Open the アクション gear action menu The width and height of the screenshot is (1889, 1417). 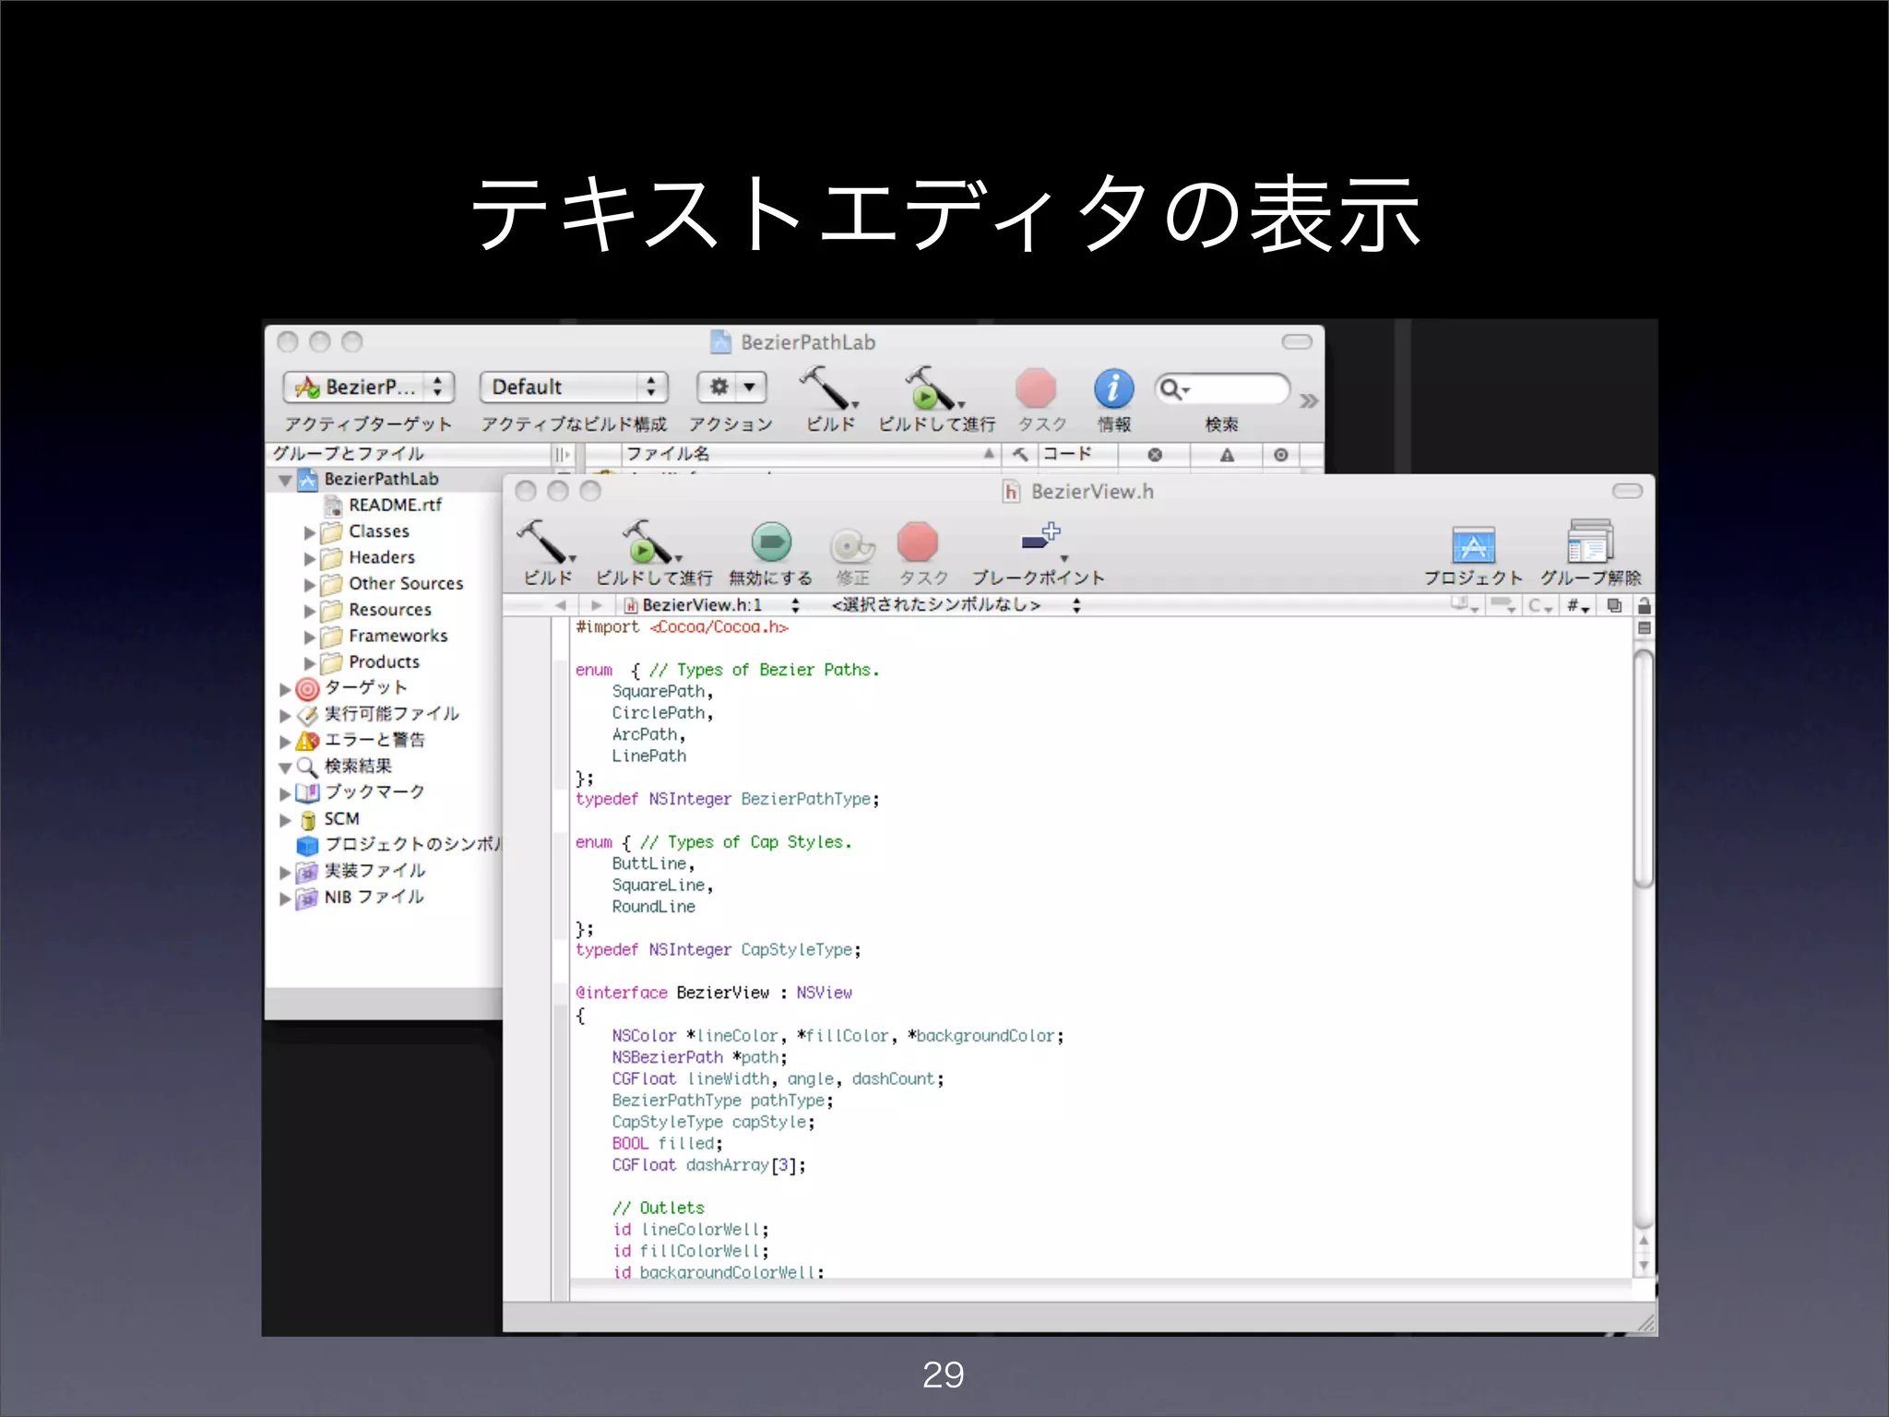coord(731,387)
